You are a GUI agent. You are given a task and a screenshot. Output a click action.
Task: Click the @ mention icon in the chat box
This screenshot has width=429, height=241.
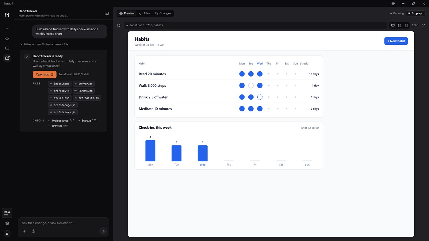tap(33, 231)
